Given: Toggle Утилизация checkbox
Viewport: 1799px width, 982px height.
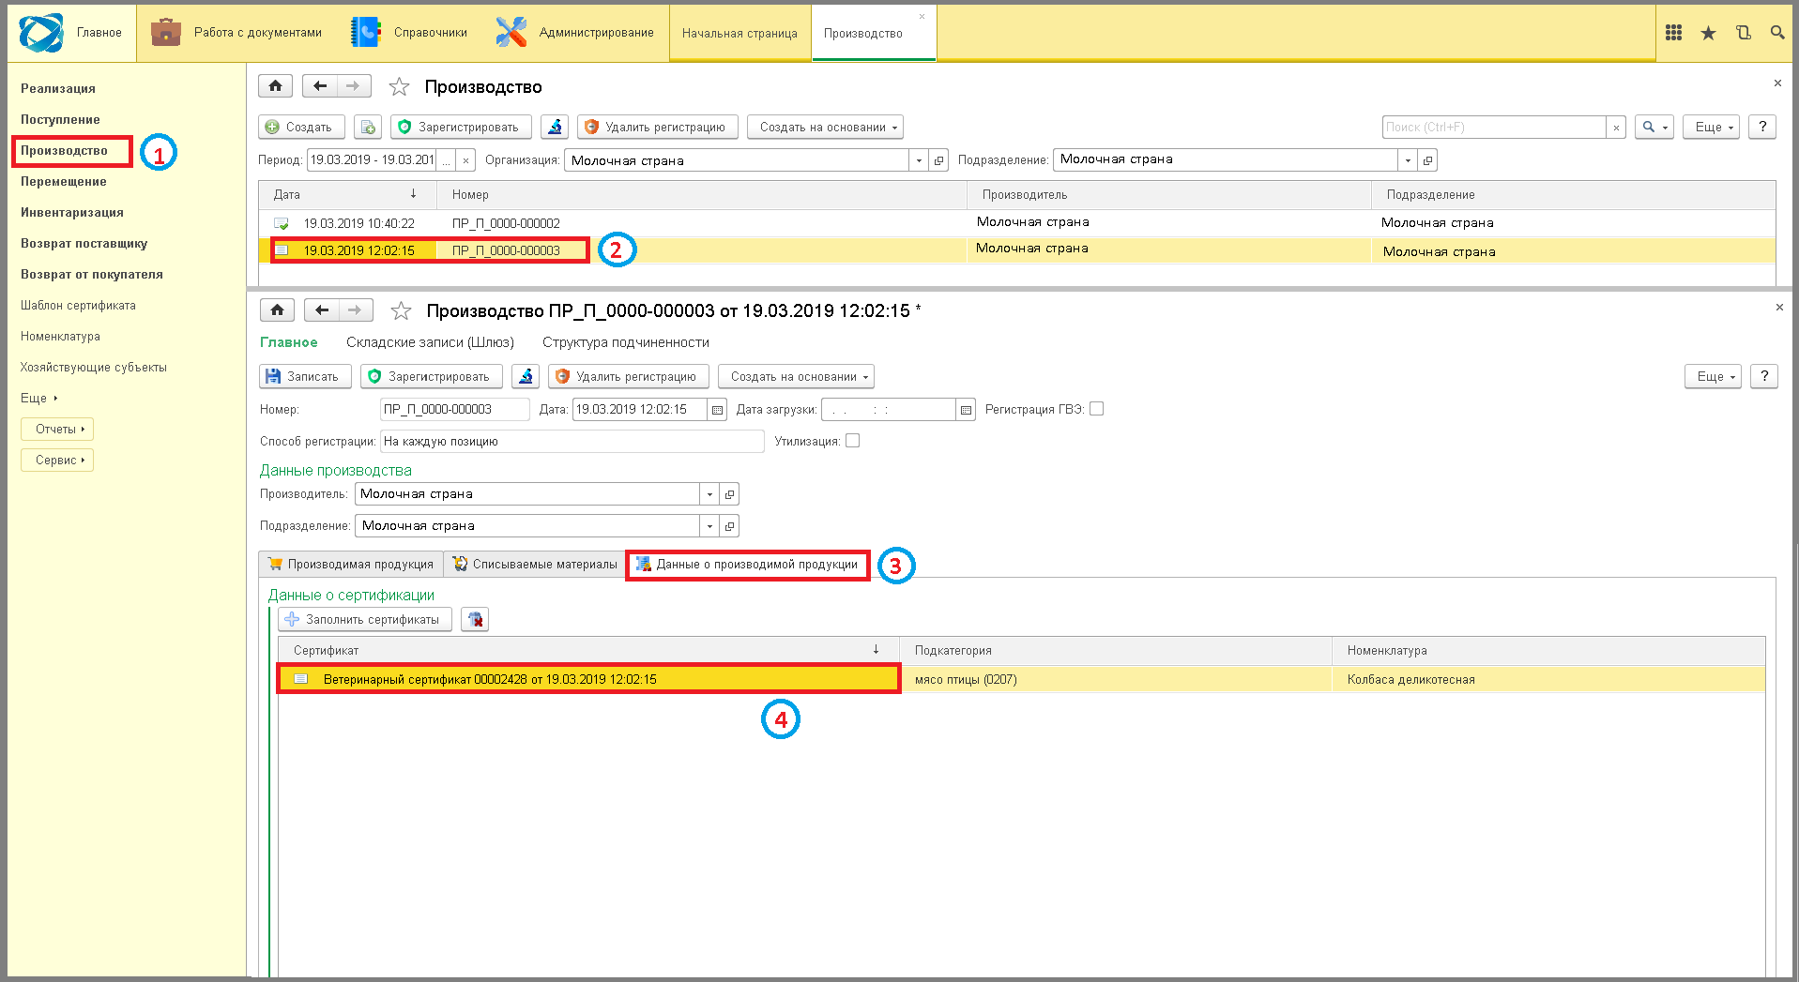Looking at the screenshot, I should click(852, 441).
